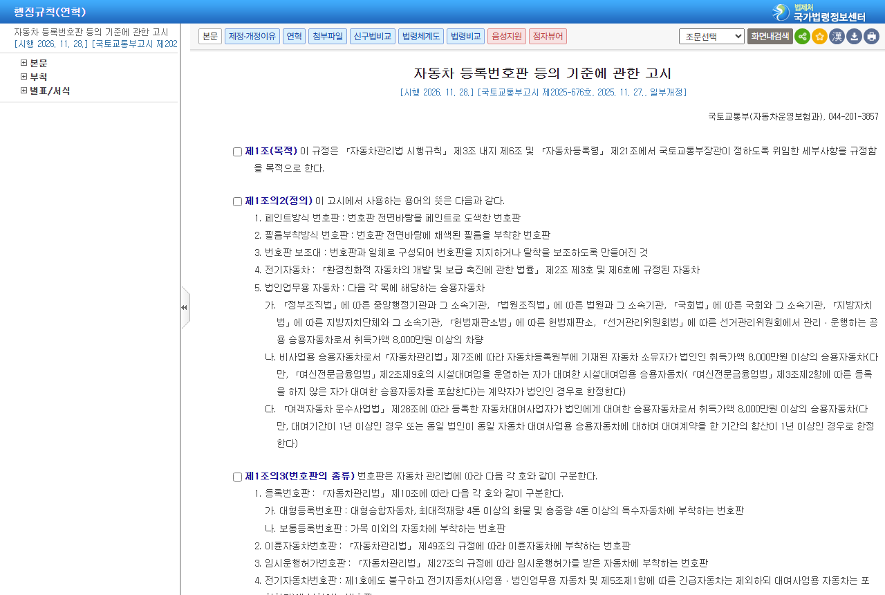The width and height of the screenshot is (885, 595).
Task: Expand the 본문 tree node
Action: (24, 63)
